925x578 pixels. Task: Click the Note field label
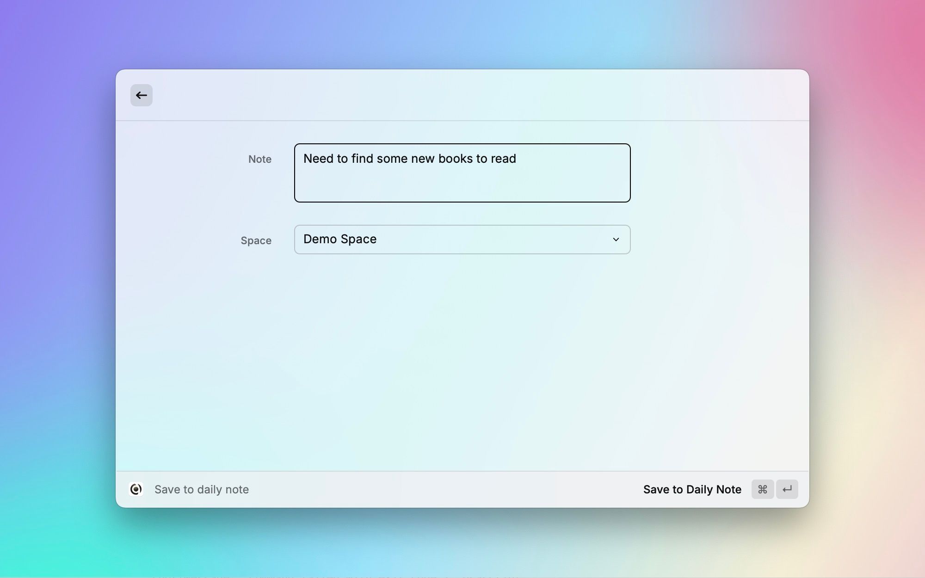260,159
